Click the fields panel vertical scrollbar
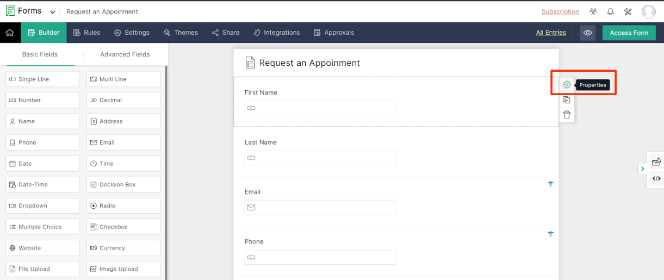The image size is (664, 280). click(166, 173)
